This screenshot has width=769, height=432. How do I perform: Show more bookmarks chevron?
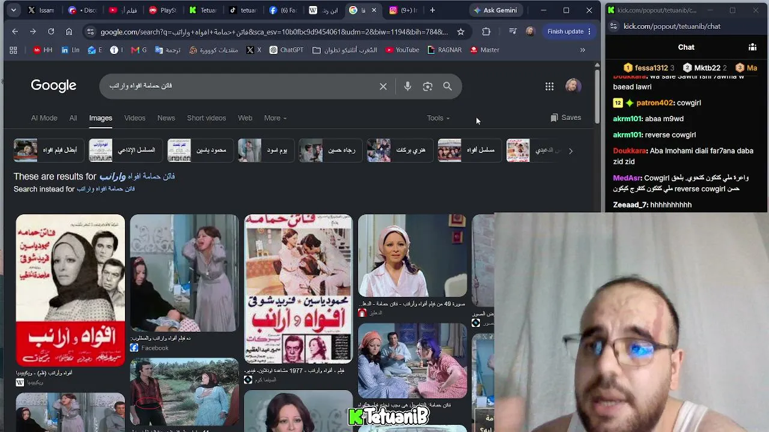pyautogui.click(x=582, y=50)
